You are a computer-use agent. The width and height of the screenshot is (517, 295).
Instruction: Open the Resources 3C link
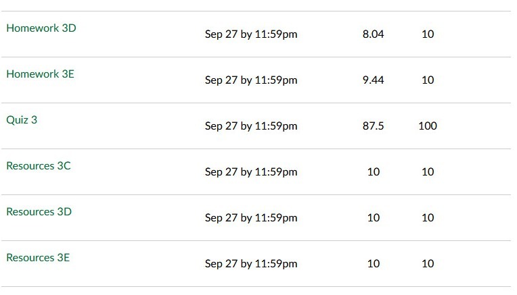pos(39,166)
